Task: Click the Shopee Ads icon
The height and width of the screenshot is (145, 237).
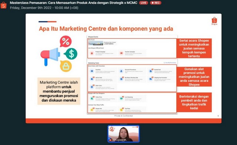Action: [x=92, y=110]
